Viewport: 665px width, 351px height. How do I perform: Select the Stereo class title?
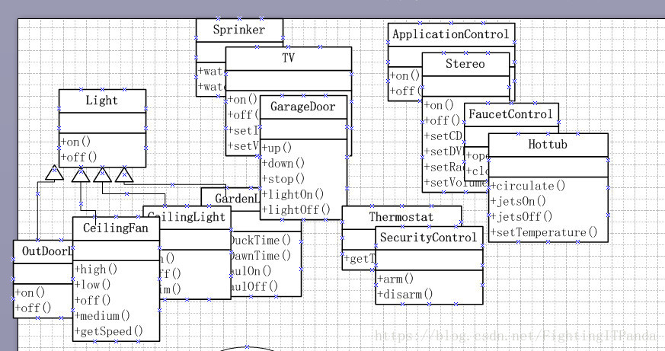coord(465,64)
